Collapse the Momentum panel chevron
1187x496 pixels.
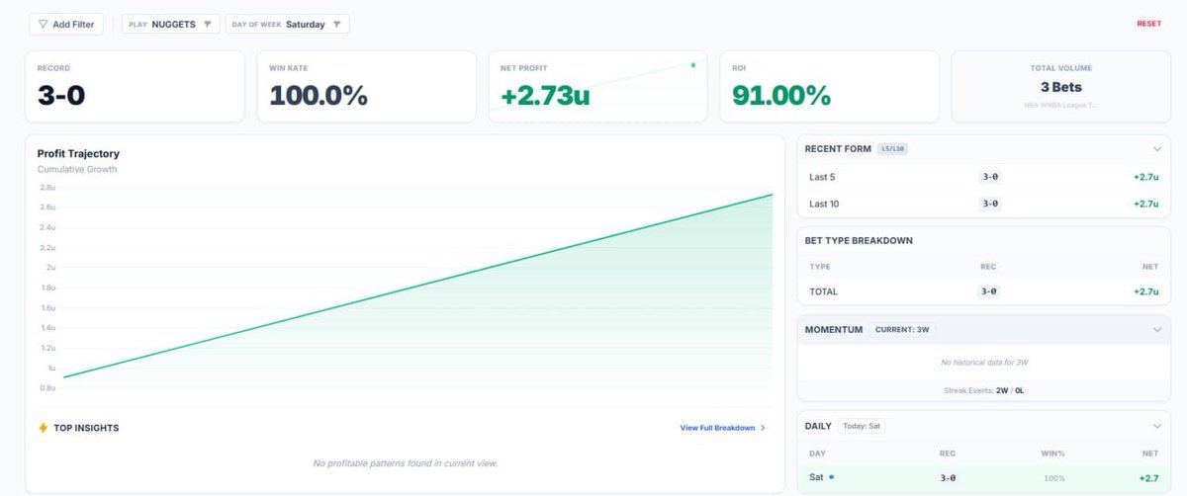coord(1157,329)
